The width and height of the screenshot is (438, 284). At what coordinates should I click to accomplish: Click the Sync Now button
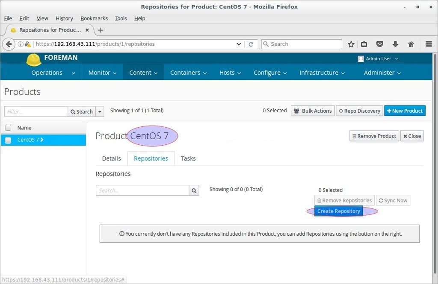393,200
